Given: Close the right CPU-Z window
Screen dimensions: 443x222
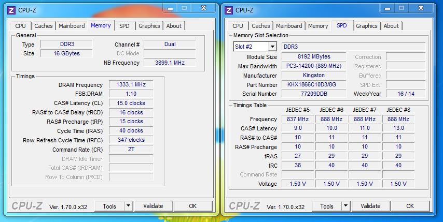Looking at the screenshot, I should tap(421, 8).
